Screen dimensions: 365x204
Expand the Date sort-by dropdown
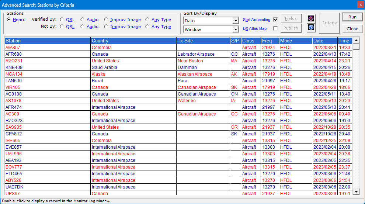coord(236,21)
